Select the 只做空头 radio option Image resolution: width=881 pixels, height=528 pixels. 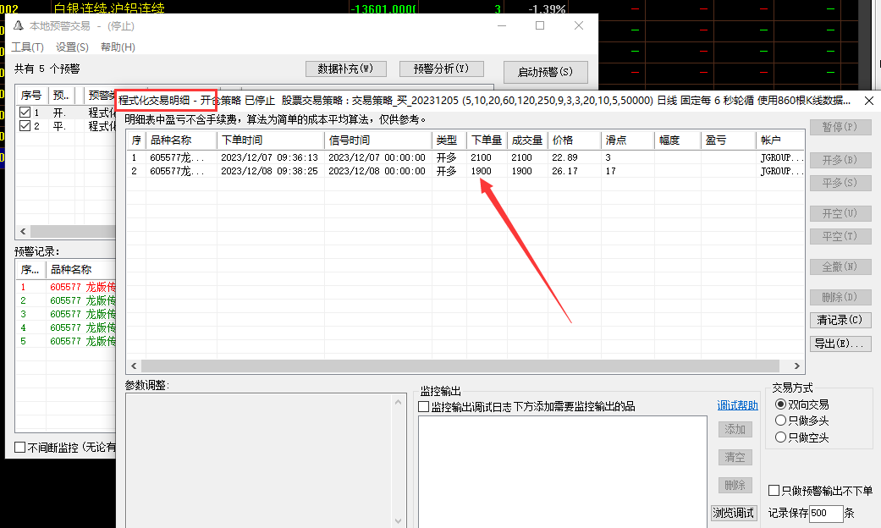[x=780, y=437]
